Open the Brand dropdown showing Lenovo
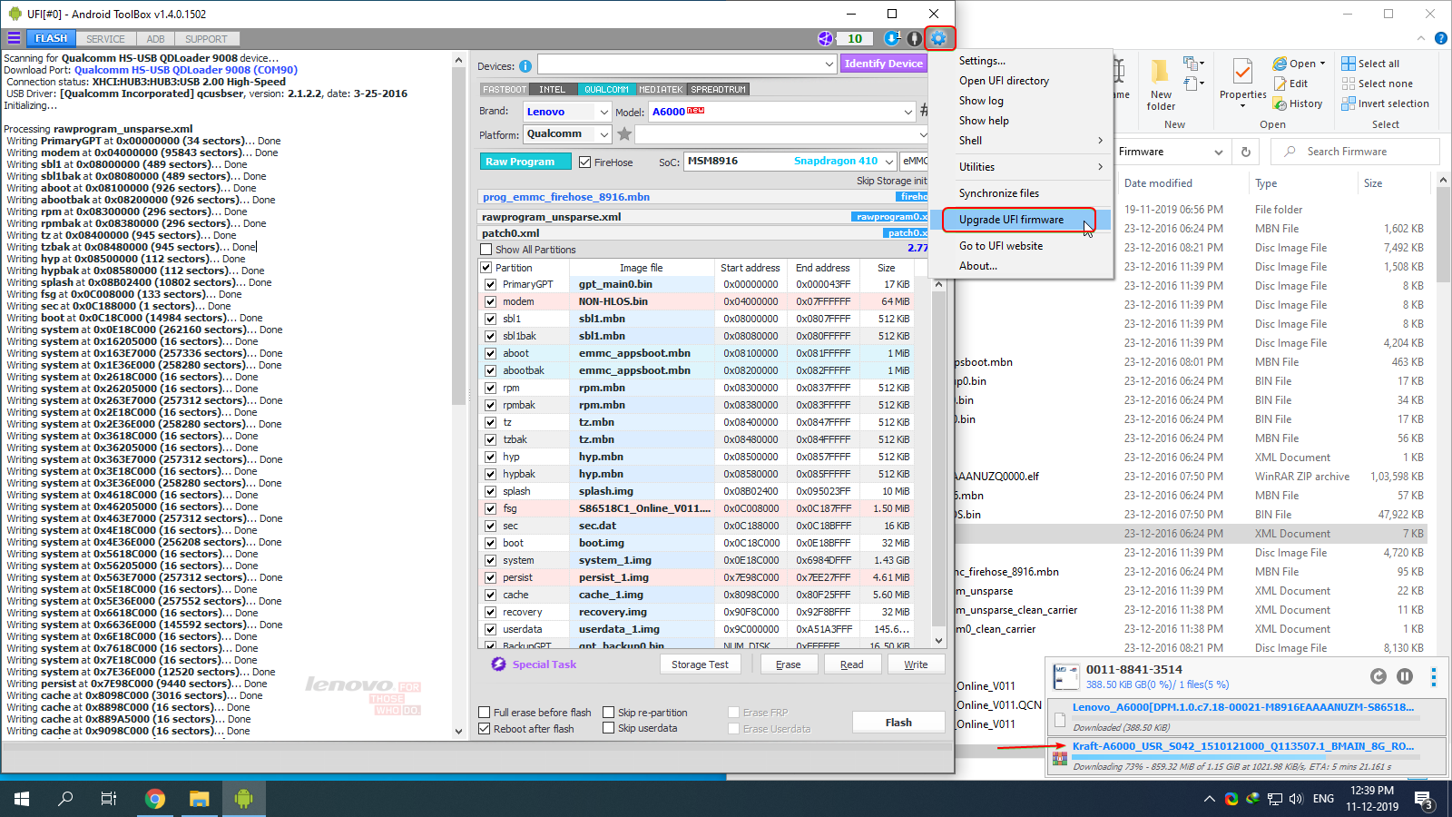The image size is (1452, 817). (604, 112)
